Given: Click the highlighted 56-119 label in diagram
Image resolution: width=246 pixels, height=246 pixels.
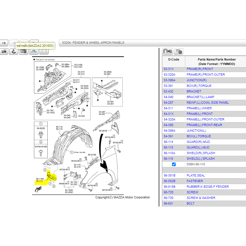Looking at the screenshot, I should coord(40,182).
